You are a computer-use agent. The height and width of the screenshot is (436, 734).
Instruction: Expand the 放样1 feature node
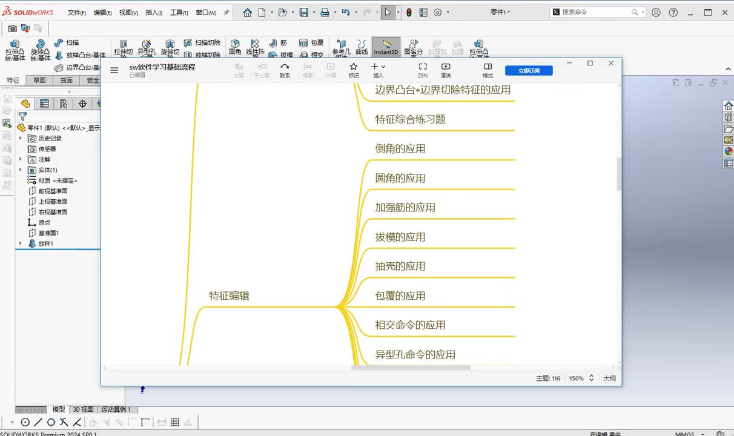[21, 243]
